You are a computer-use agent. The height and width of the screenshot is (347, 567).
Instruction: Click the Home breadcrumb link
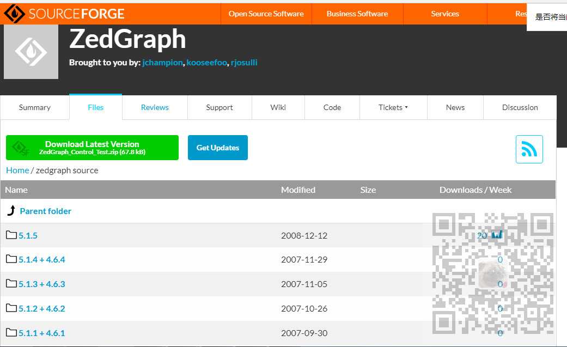17,170
